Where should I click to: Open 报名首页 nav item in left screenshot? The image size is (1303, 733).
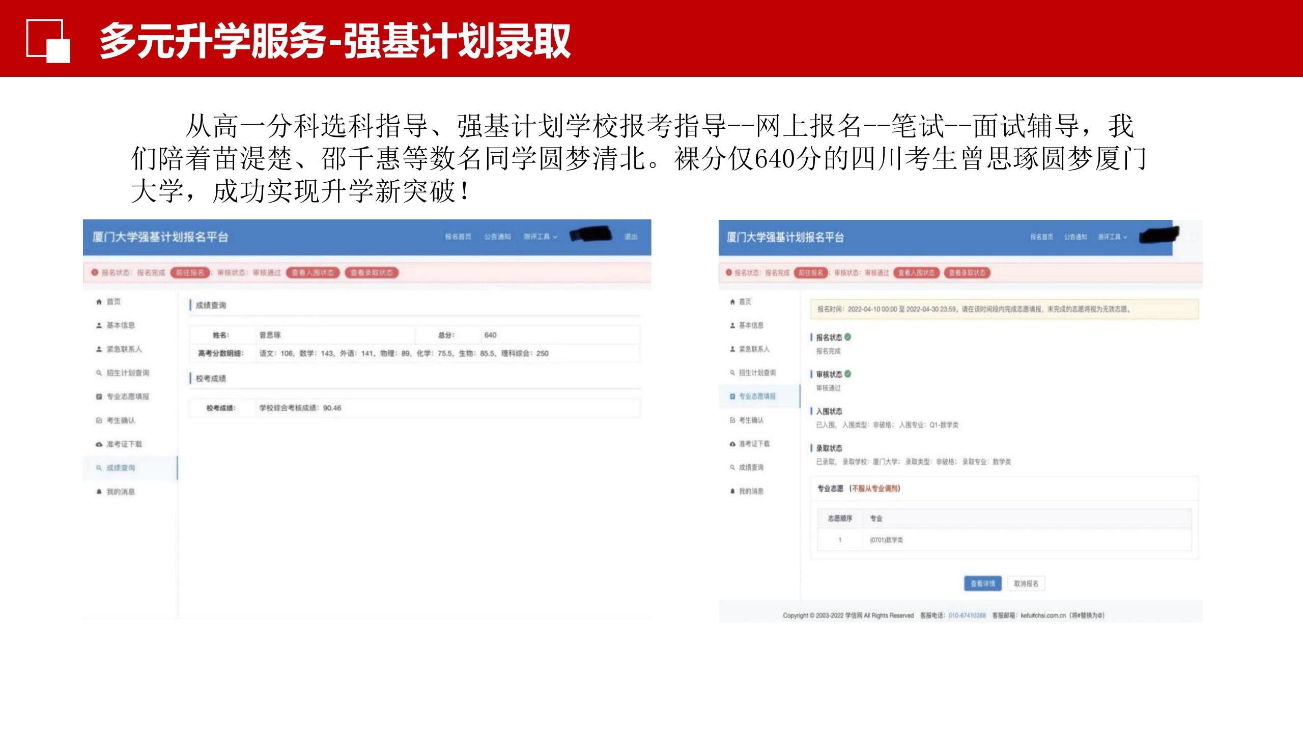458,237
